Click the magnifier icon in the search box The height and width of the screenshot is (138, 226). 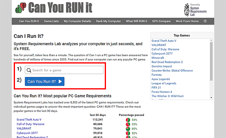pos(29,70)
